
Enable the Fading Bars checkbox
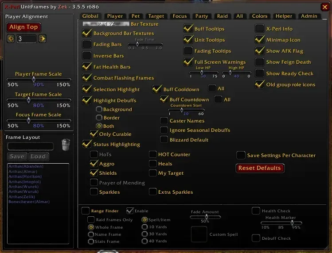pos(87,44)
